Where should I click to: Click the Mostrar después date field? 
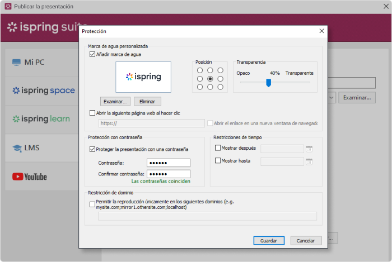pyautogui.click(x=282, y=149)
